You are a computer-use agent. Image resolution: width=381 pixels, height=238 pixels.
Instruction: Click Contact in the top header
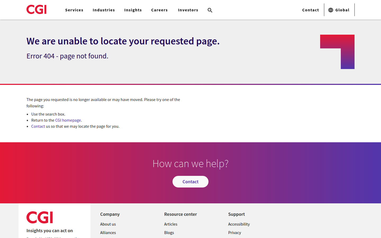[x=310, y=10]
